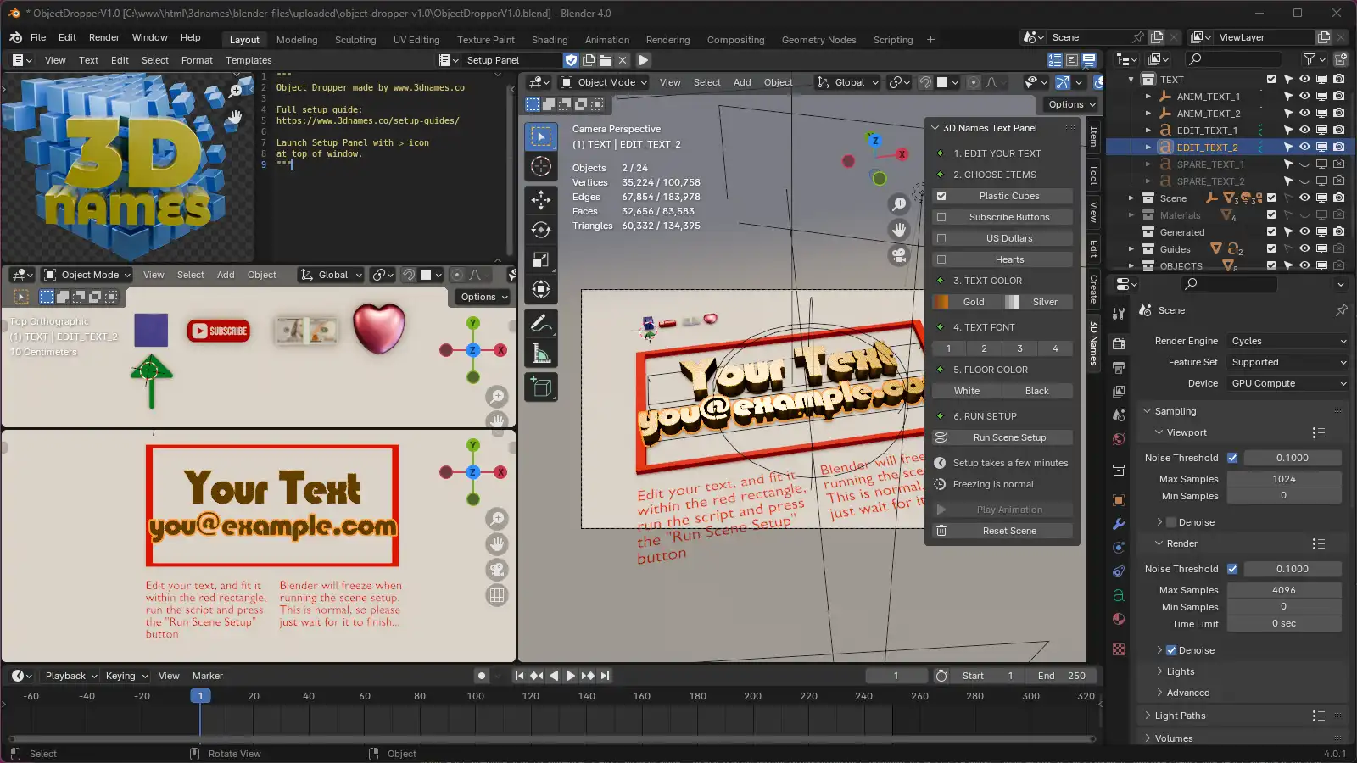Open the Modeling workspace tab
1357x763 pixels.
[297, 40]
